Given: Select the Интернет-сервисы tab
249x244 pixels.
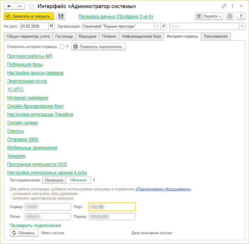Looking at the screenshot, I should [182, 37].
